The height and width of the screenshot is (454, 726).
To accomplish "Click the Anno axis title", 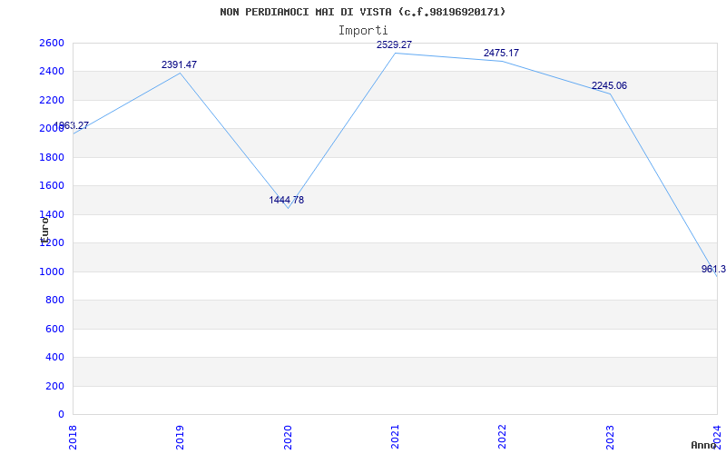I will [704, 445].
